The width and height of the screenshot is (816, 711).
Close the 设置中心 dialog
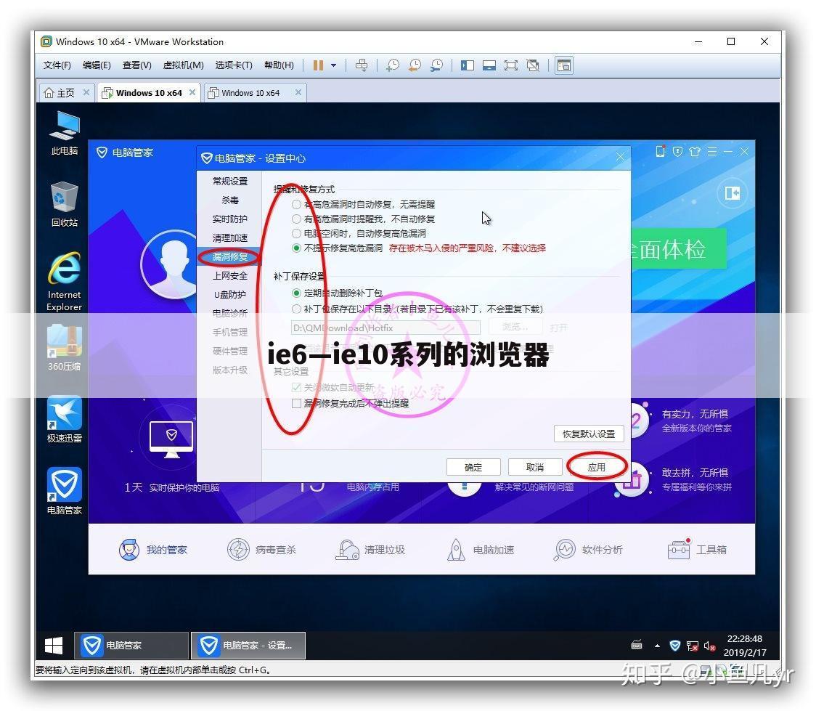pyautogui.click(x=620, y=157)
